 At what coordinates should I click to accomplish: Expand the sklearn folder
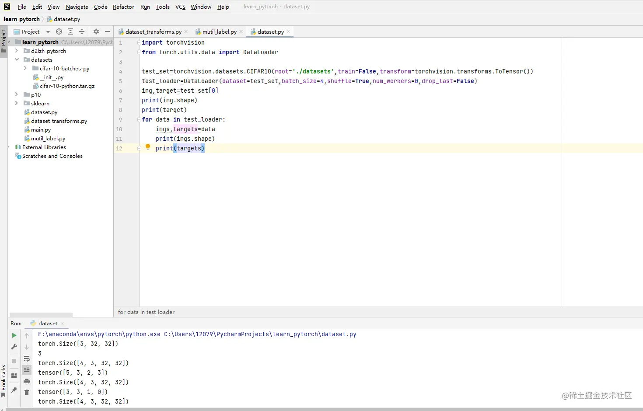tap(17, 103)
